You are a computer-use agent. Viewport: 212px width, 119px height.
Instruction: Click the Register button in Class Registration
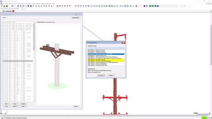(101, 75)
